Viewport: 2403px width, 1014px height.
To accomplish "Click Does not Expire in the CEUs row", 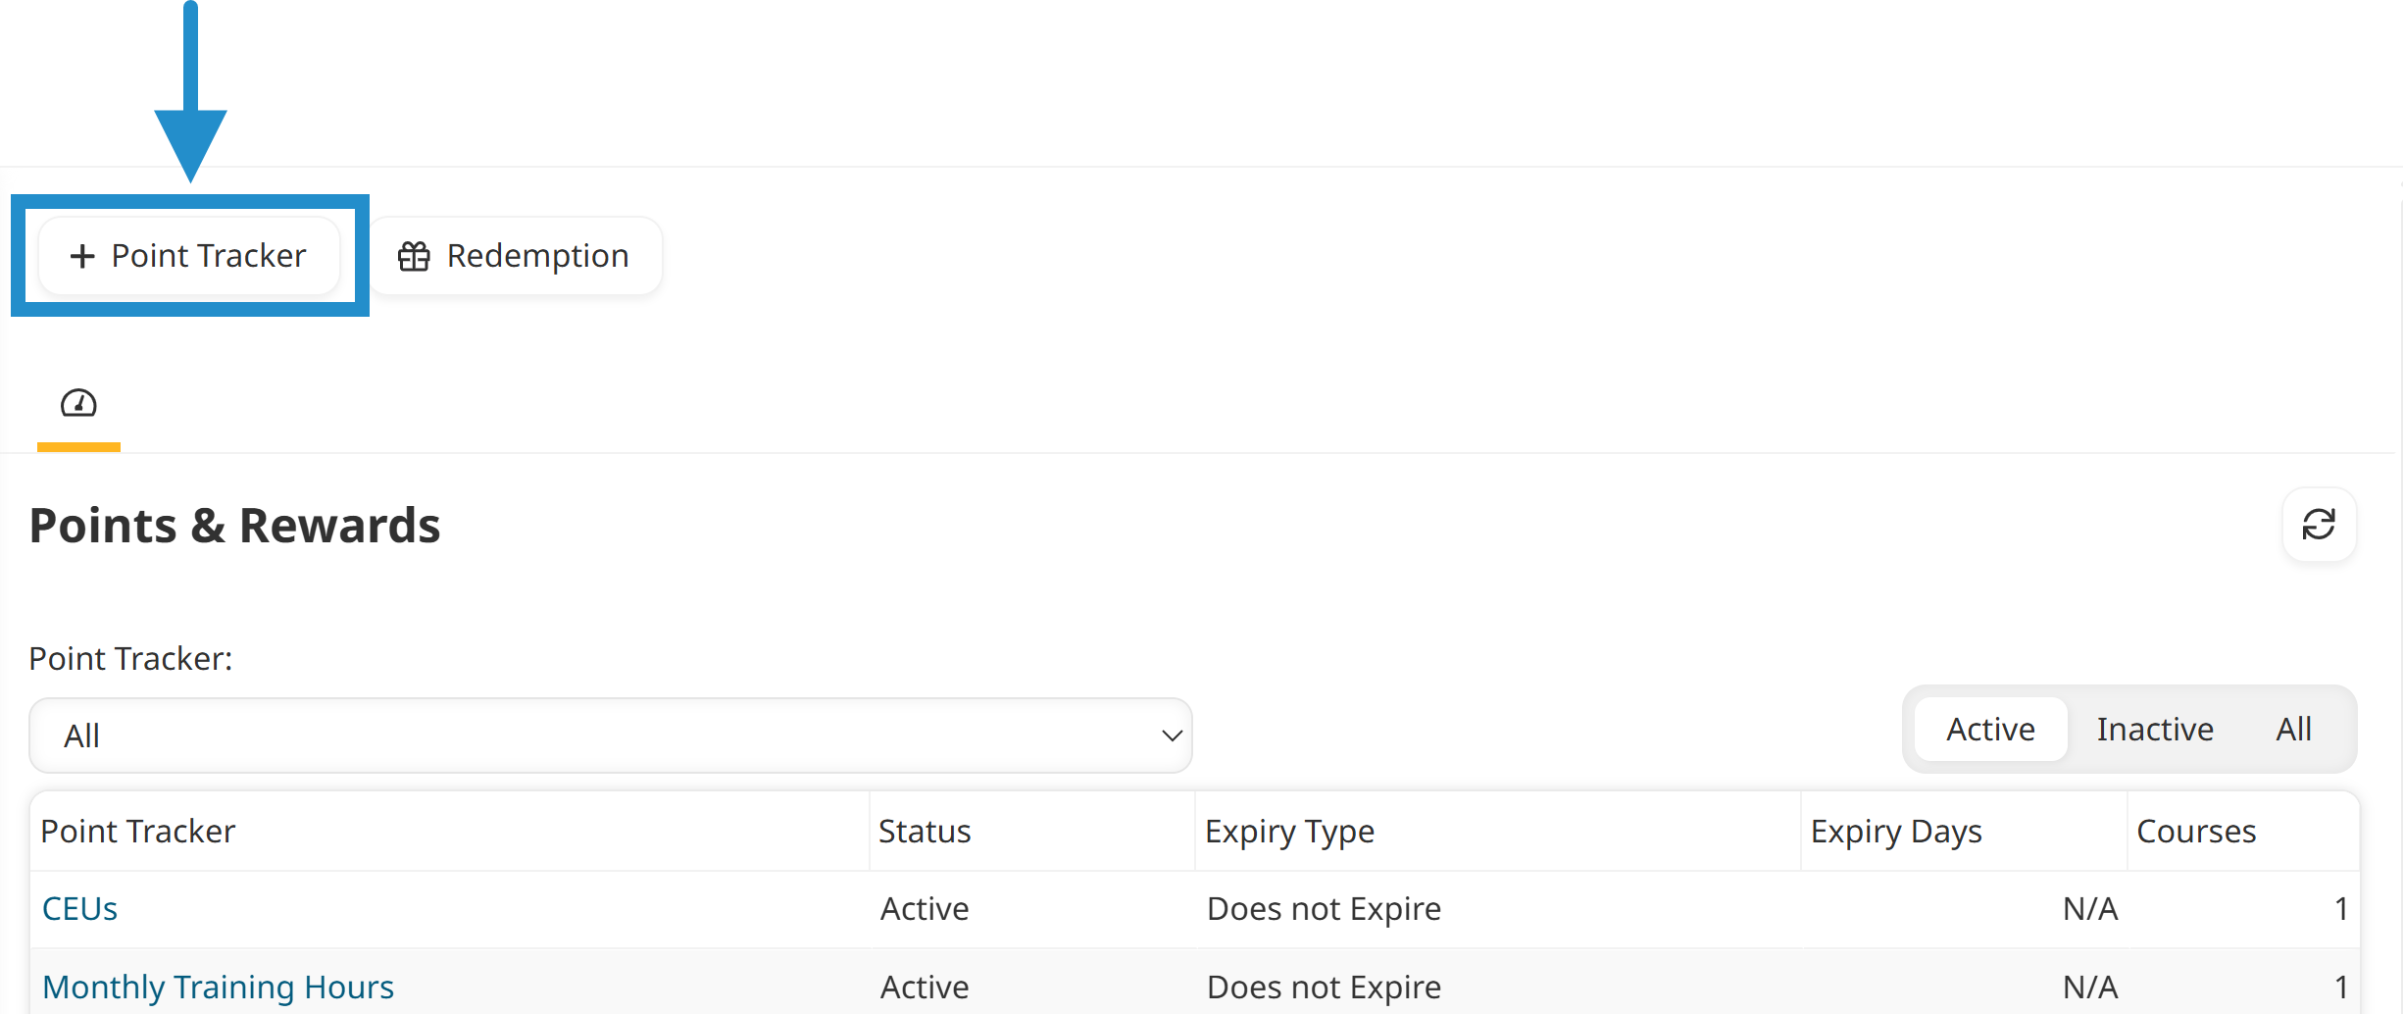I will click(1324, 909).
